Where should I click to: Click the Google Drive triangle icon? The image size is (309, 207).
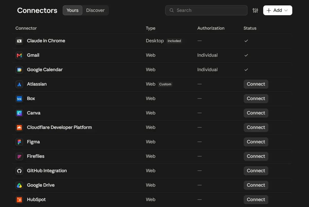[x=19, y=185]
